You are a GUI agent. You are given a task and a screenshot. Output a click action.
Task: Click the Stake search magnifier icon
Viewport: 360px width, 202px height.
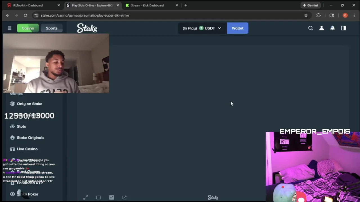310,28
